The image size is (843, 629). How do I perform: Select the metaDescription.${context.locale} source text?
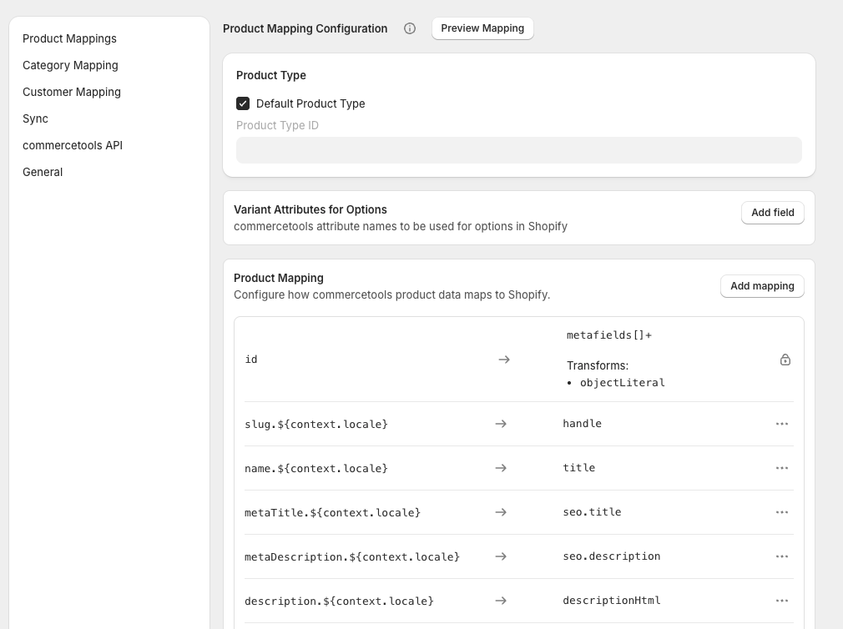coord(352,556)
